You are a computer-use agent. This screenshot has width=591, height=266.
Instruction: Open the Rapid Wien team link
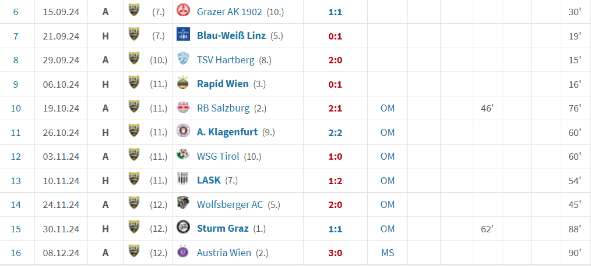[223, 84]
